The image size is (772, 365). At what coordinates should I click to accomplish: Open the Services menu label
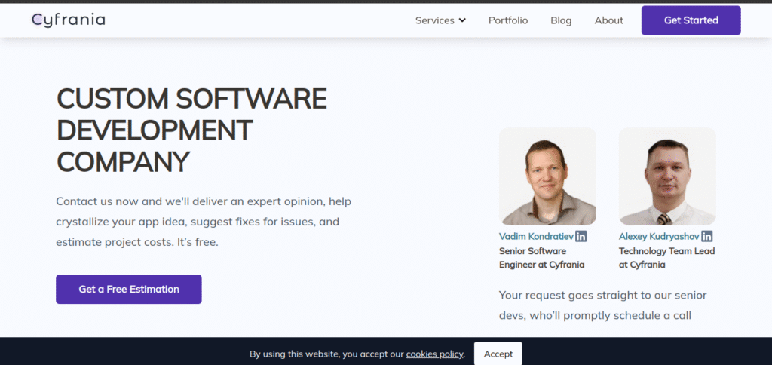pyautogui.click(x=434, y=20)
